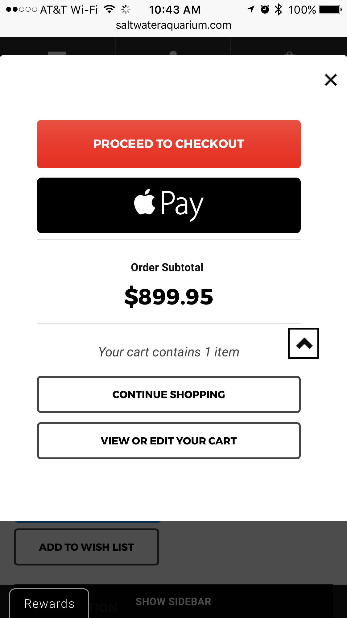Tap the 'Your cart contains 1 item' text
The image size is (347, 618).
169,352
